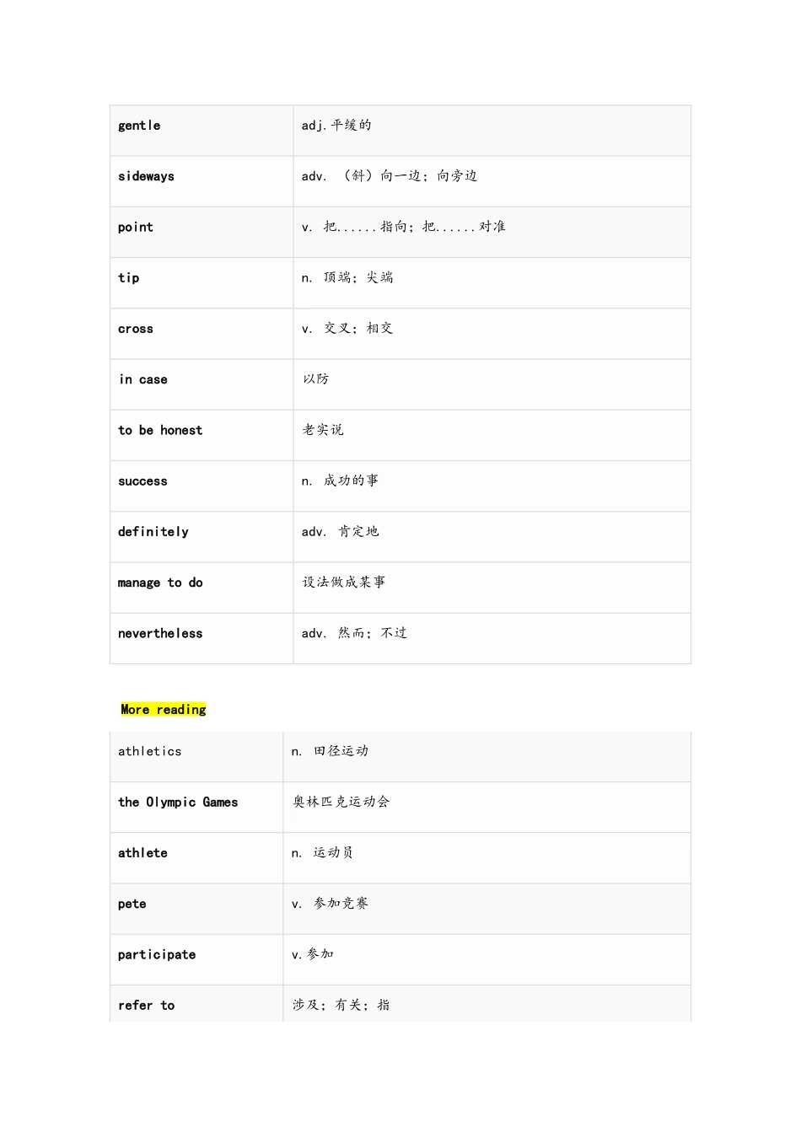801x1133 pixels.
Task: Select 'the Olympic Games' entry
Action: point(178,803)
